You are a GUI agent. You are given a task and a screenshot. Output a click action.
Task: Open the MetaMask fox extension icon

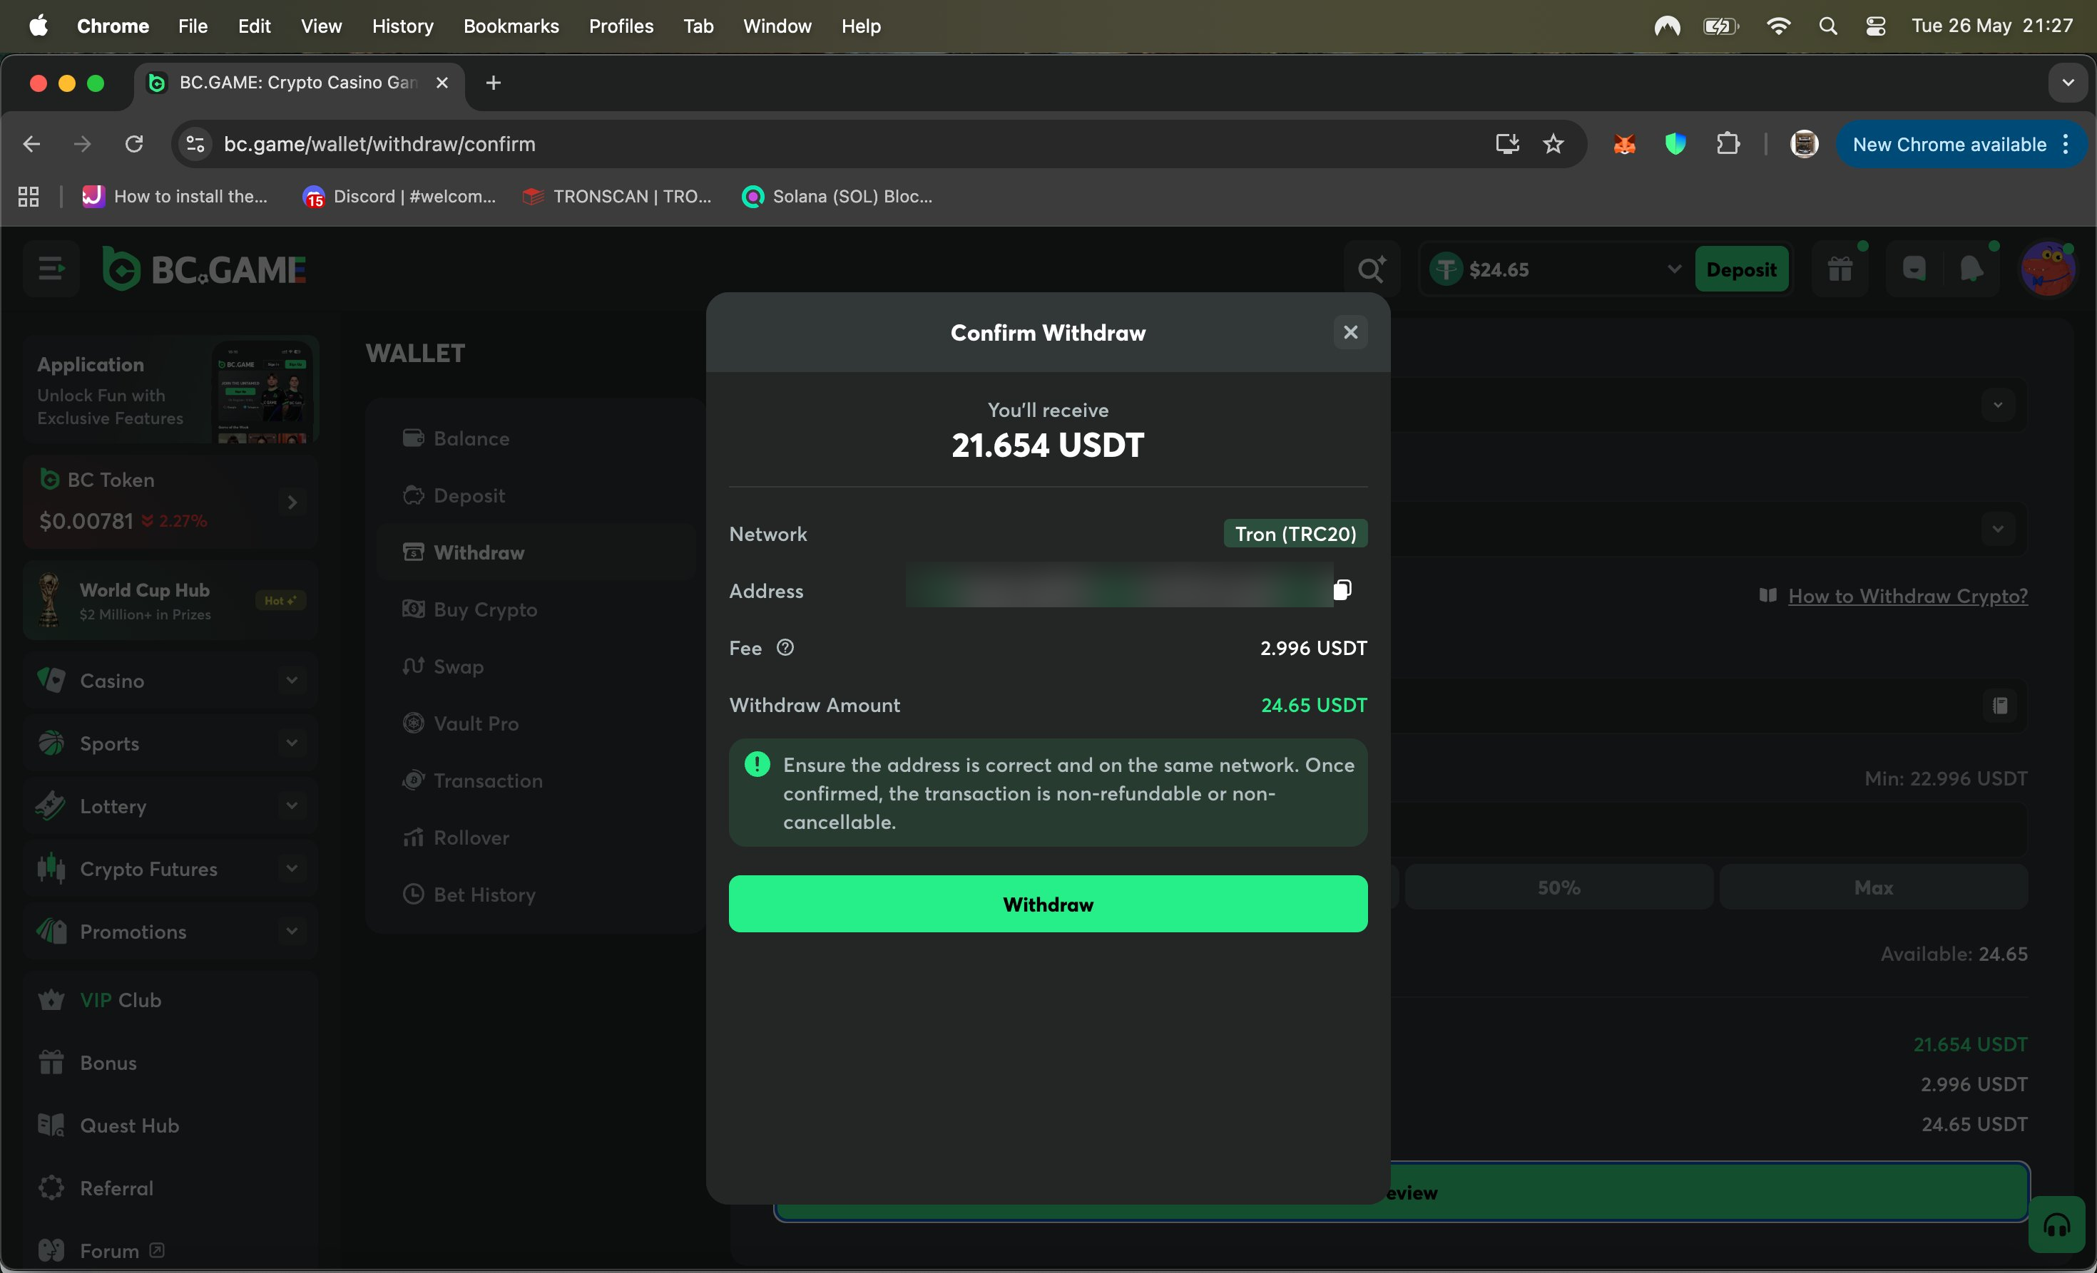point(1624,145)
